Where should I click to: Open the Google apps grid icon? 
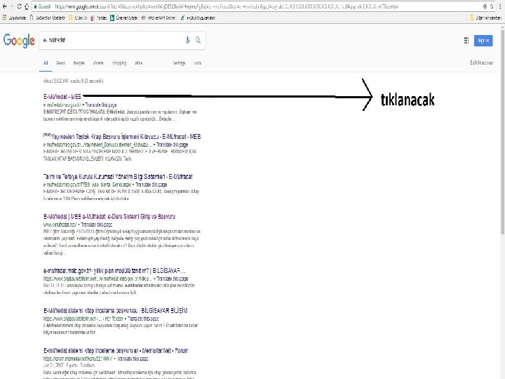[x=466, y=40]
